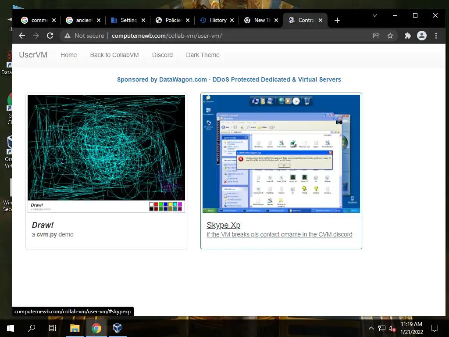Pick the red swatch in Draw! palette
This screenshot has width=449, height=337.
coord(156,204)
